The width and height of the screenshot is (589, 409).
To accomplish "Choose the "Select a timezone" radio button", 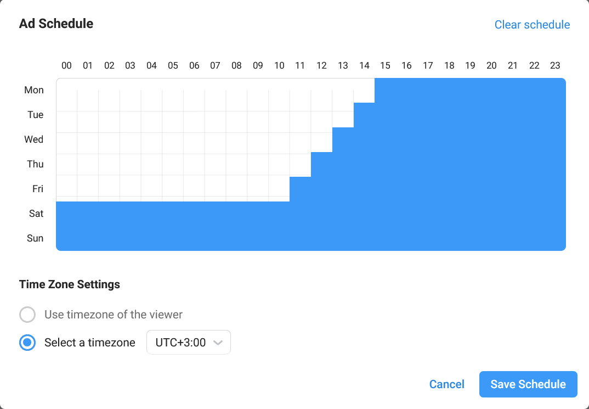I will coord(27,343).
